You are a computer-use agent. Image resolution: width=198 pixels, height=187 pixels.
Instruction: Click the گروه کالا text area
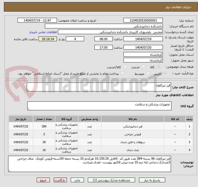click(99, 106)
